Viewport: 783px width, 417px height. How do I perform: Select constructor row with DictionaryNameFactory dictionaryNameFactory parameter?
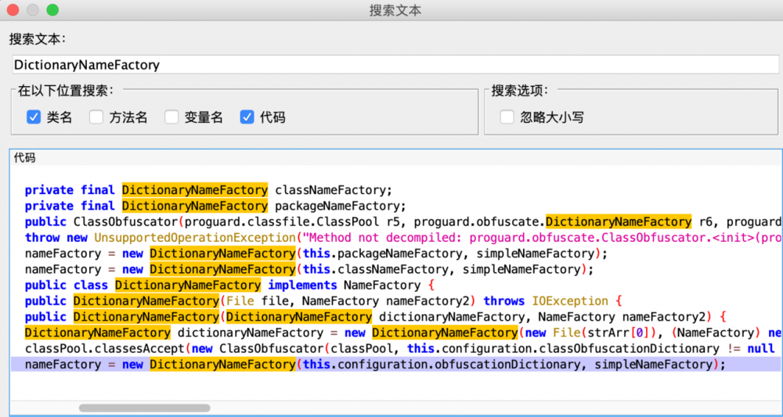395,317
